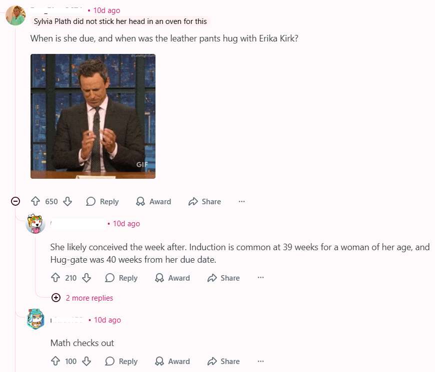The width and height of the screenshot is (435, 372).
Task: Share the 210-point comment
Action: [223, 278]
